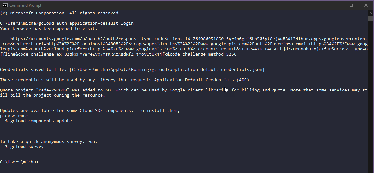Viewport: 374px width, 173px height.
Task: Click the Command Prompt icon in title bar
Action: coord(5,5)
